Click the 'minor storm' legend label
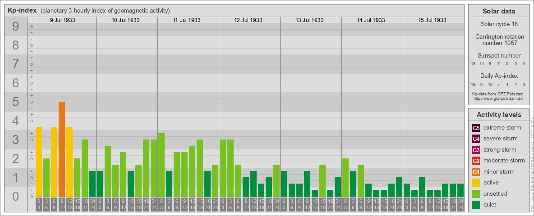534x216 pixels. (x=499, y=171)
